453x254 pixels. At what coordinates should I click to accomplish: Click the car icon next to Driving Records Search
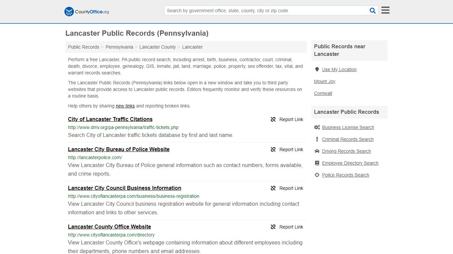tap(317, 151)
